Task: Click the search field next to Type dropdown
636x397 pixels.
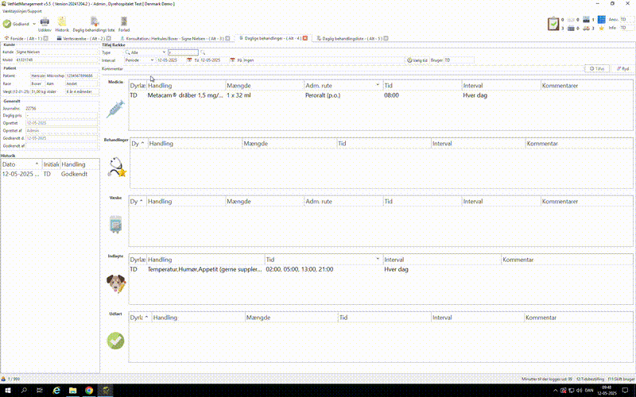Action: point(184,52)
